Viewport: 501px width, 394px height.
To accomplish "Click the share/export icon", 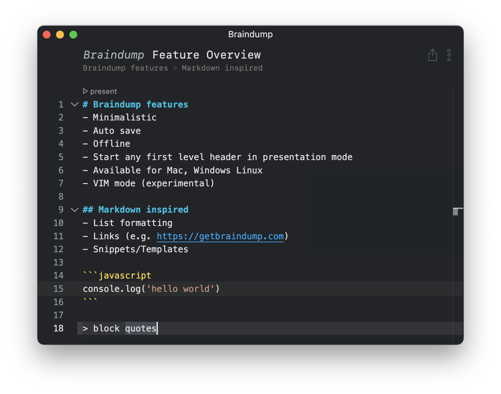I will point(432,55).
